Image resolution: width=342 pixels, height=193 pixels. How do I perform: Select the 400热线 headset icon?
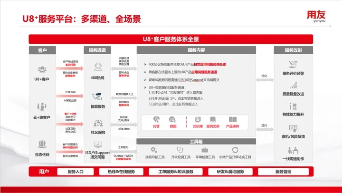click(98, 67)
